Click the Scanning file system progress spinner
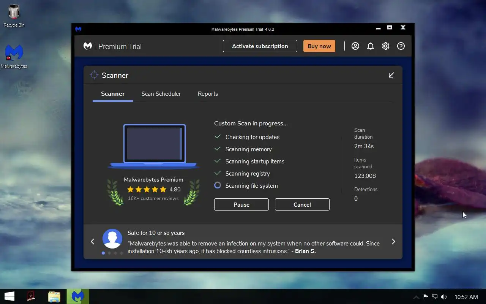486x304 pixels. pos(218,185)
